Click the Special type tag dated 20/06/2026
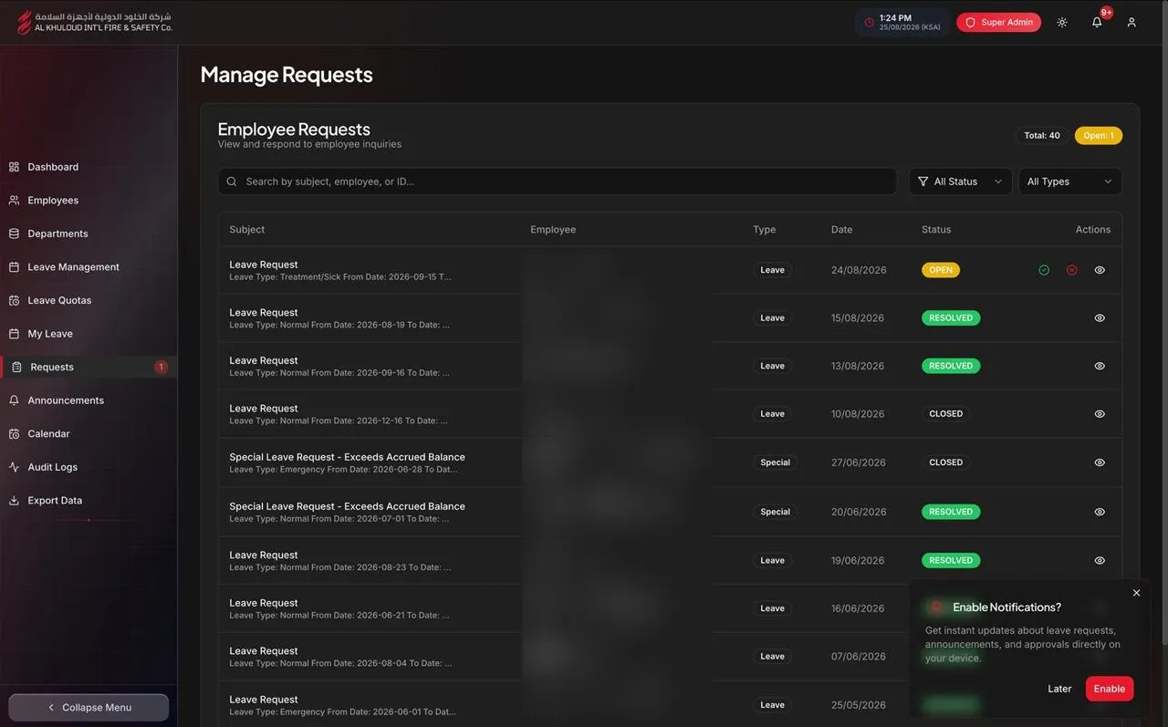 [x=775, y=512]
